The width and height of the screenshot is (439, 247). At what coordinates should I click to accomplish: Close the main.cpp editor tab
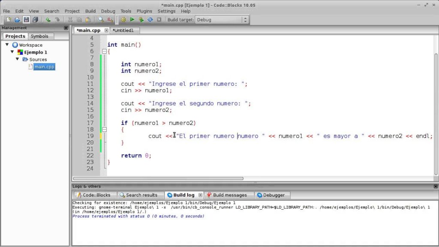pyautogui.click(x=106, y=30)
